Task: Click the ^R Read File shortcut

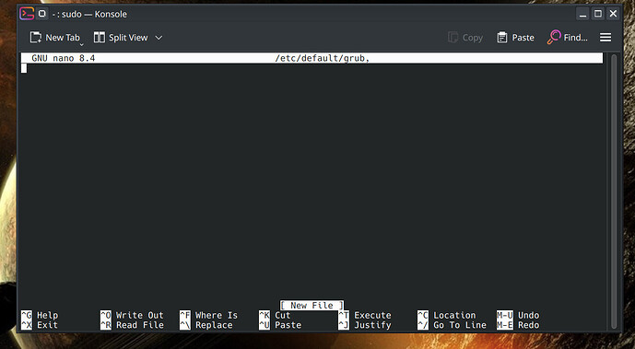Action: click(132, 325)
